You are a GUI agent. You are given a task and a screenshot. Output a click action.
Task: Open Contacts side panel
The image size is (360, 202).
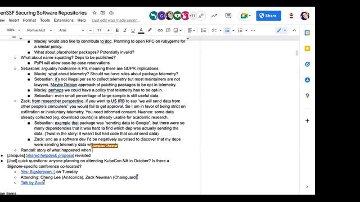coord(307,80)
